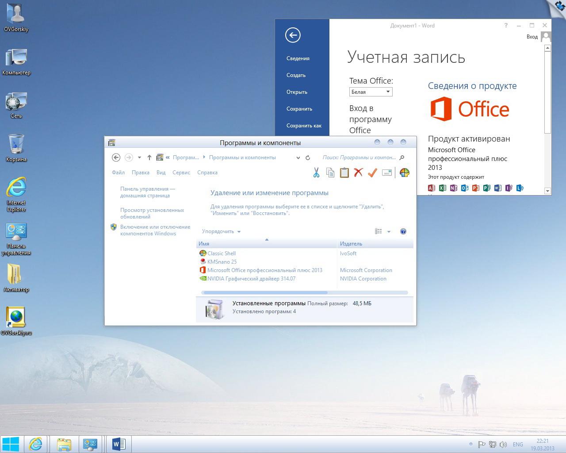Click the back arrow in Word backstage
The height and width of the screenshot is (453, 566).
[293, 35]
